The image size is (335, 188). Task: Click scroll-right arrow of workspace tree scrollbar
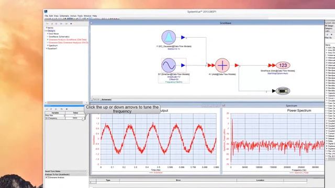click(x=87, y=103)
